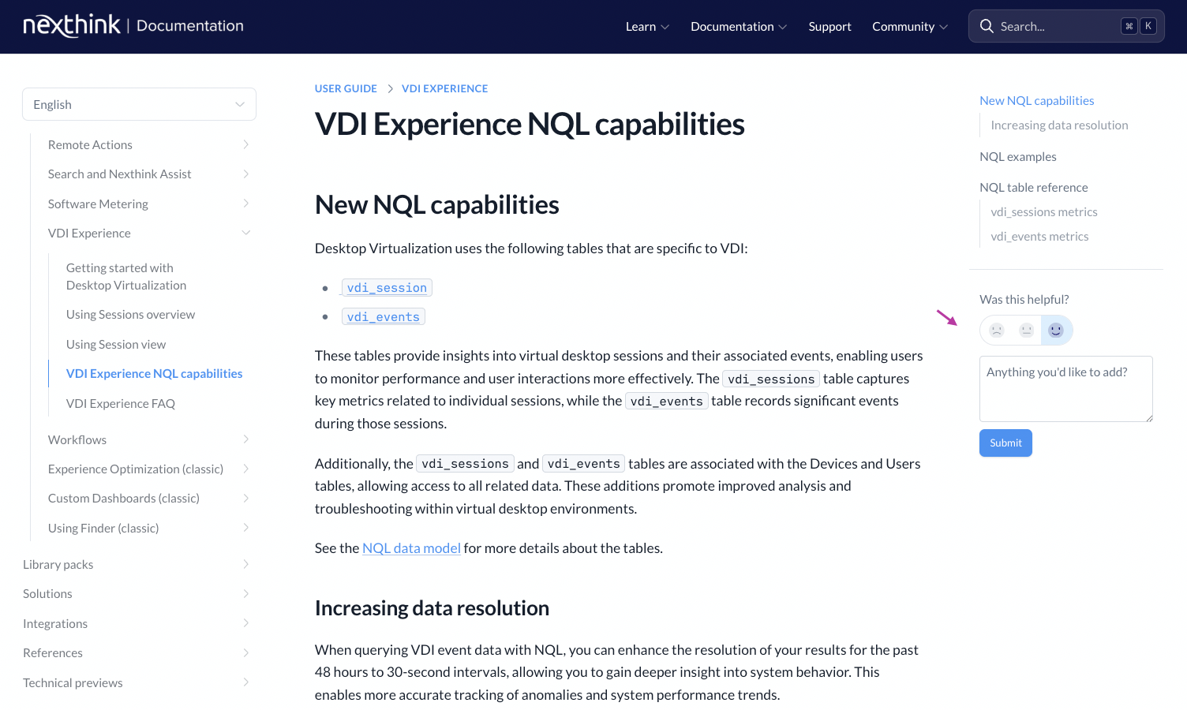Screen dimensions: 1187x710
Task: Open the Community menu
Action: click(909, 27)
